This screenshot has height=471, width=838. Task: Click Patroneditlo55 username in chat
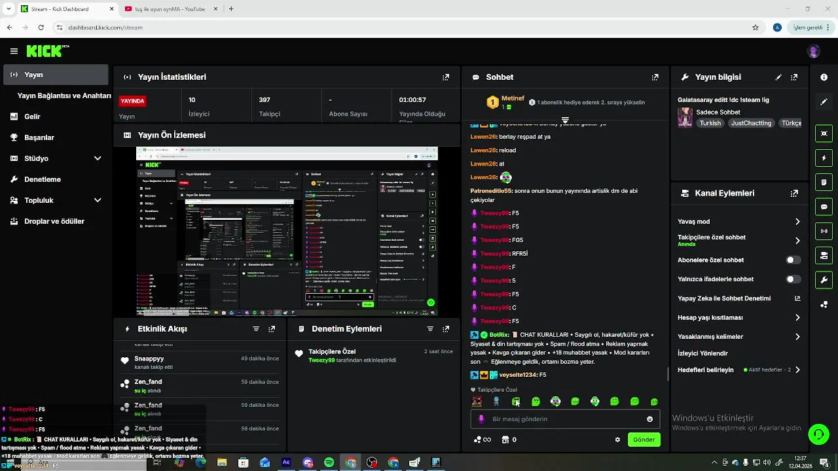[x=491, y=191]
